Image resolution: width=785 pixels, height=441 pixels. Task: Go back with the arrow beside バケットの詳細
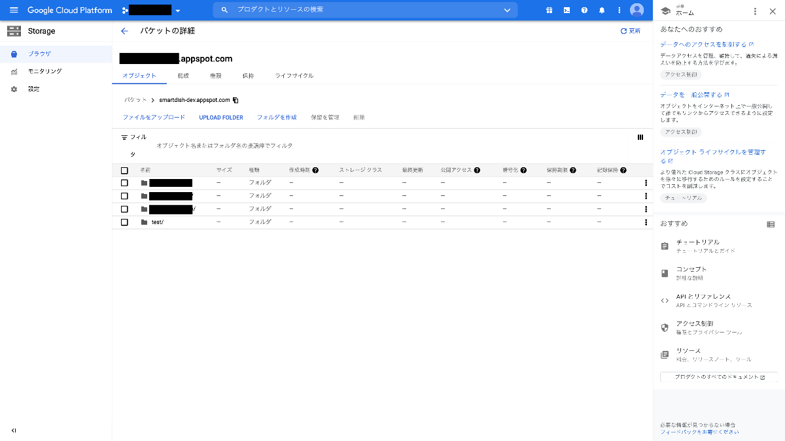click(124, 31)
